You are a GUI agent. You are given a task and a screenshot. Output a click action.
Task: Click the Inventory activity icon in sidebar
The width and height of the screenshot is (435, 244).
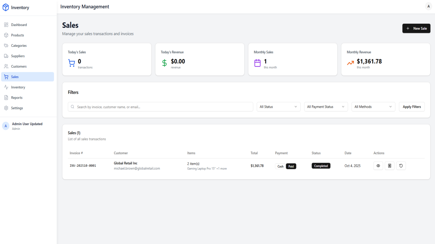coord(6,87)
